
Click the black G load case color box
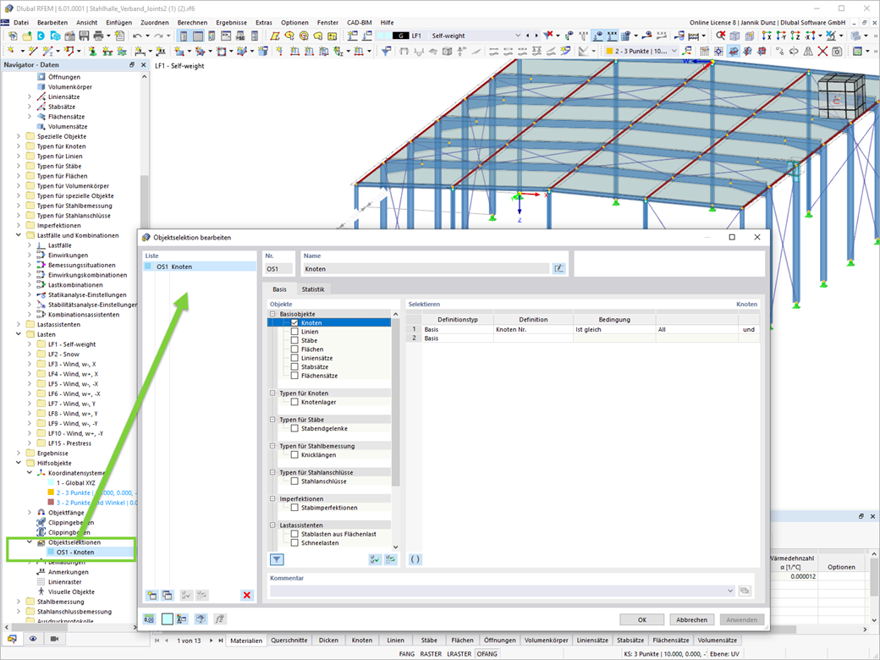[400, 36]
